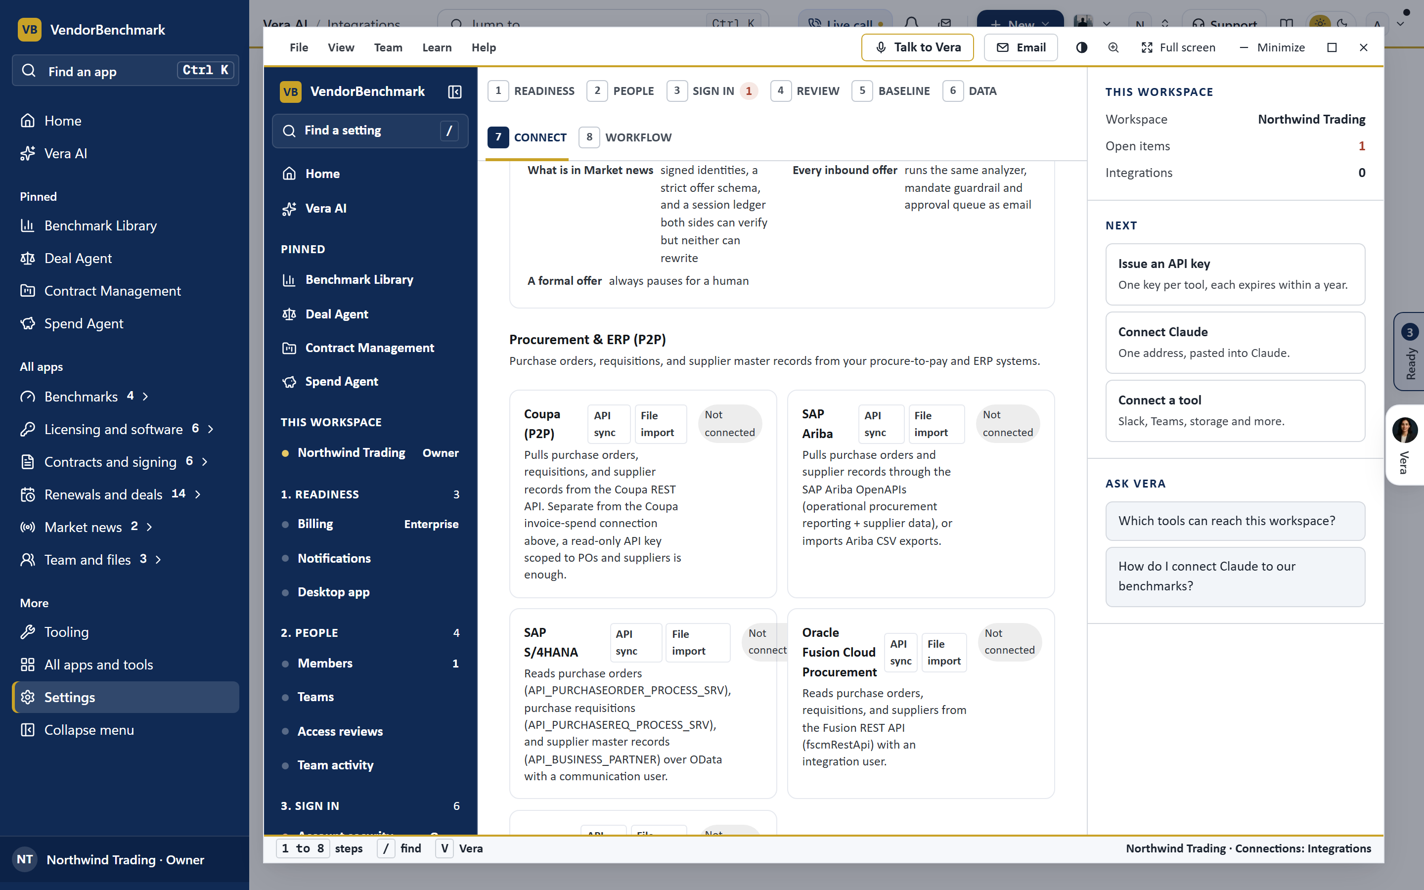
Task: Open Tooling in the More section
Action: [125, 632]
